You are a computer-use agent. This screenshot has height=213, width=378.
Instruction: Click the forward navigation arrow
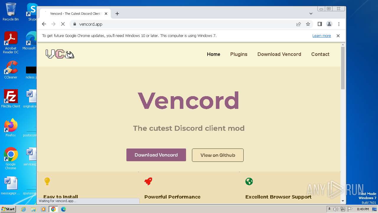pyautogui.click(x=53, y=24)
